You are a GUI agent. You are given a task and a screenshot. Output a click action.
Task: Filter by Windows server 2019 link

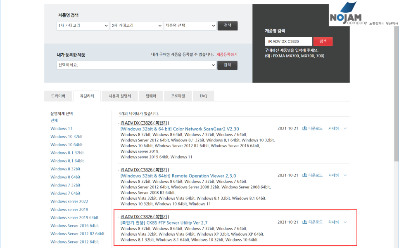click(69, 210)
